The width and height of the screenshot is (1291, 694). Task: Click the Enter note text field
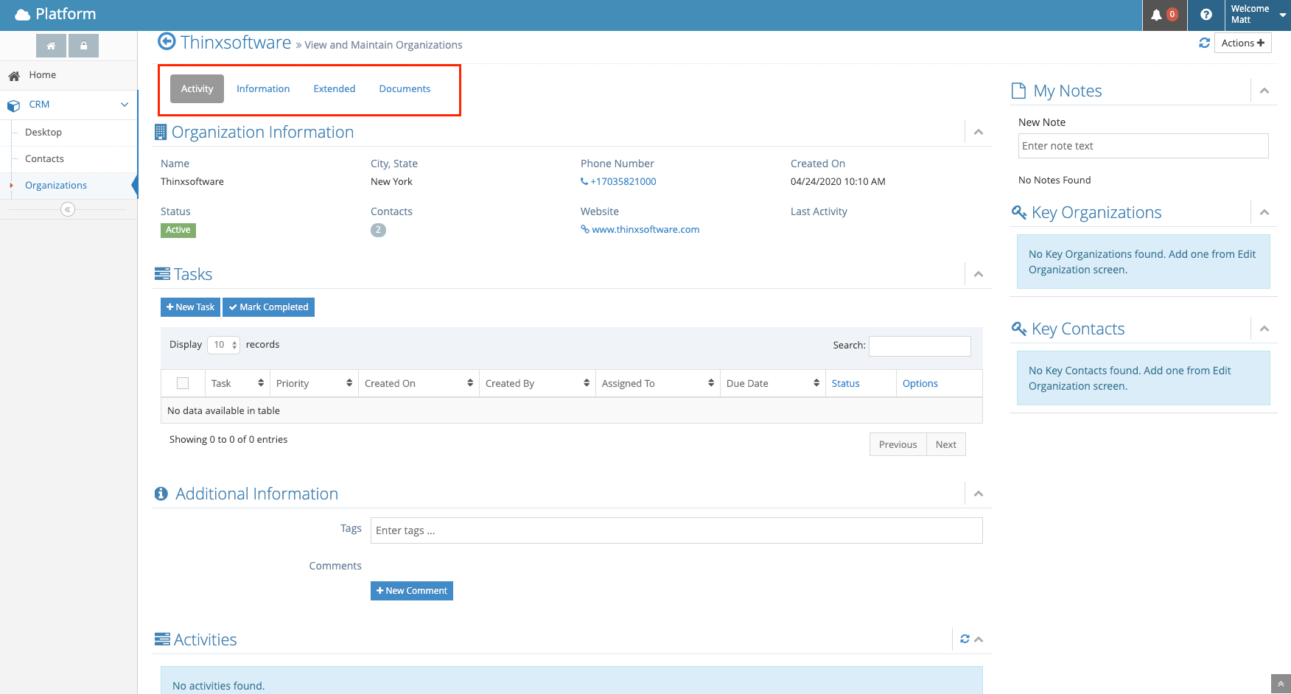1143,146
